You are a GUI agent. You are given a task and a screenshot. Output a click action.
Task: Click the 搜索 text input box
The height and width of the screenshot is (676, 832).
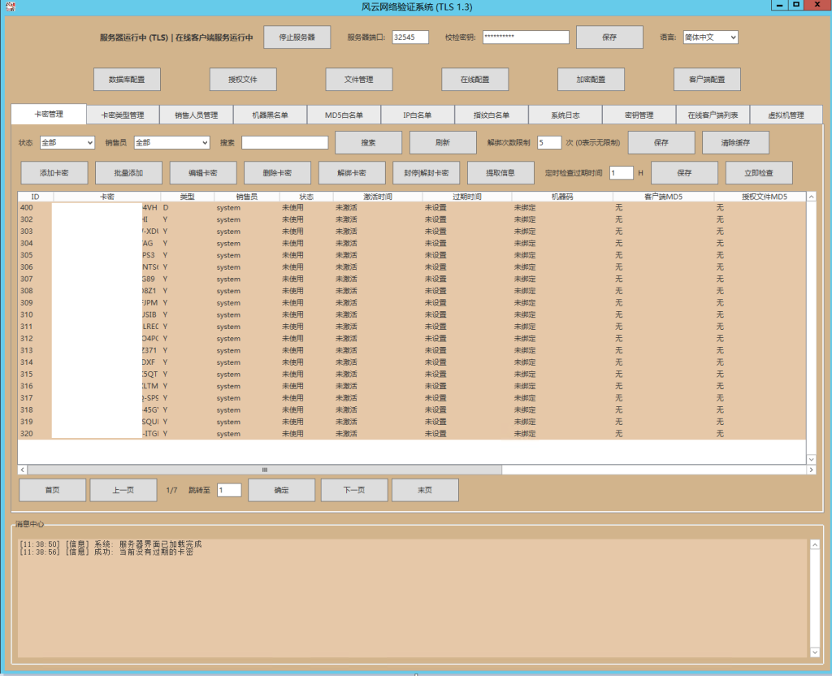[x=284, y=143]
